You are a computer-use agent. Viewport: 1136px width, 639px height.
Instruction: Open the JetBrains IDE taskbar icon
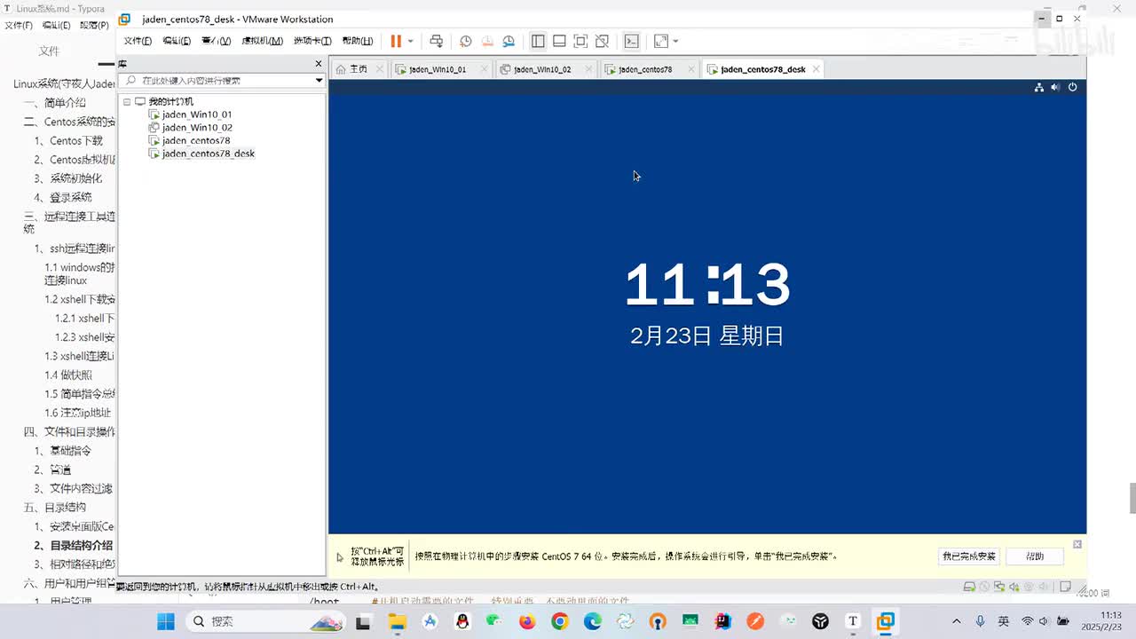722,621
